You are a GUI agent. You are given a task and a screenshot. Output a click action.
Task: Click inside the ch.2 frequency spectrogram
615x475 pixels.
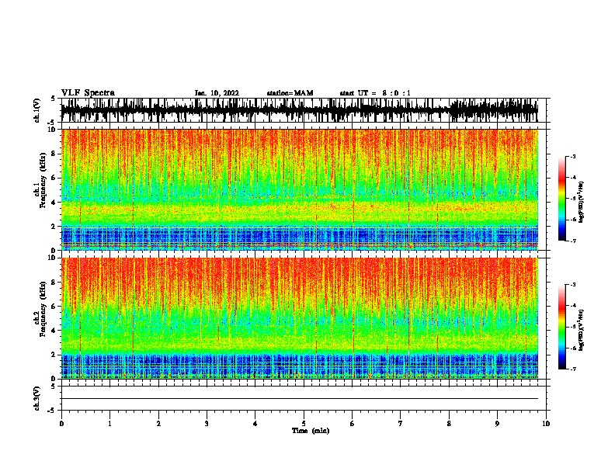pyautogui.click(x=300, y=318)
